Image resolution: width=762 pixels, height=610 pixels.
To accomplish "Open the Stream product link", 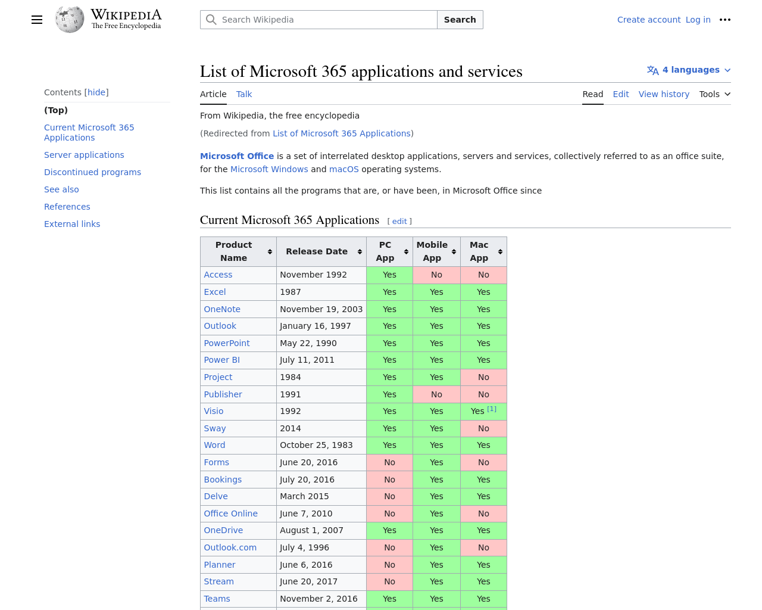I will click(218, 581).
